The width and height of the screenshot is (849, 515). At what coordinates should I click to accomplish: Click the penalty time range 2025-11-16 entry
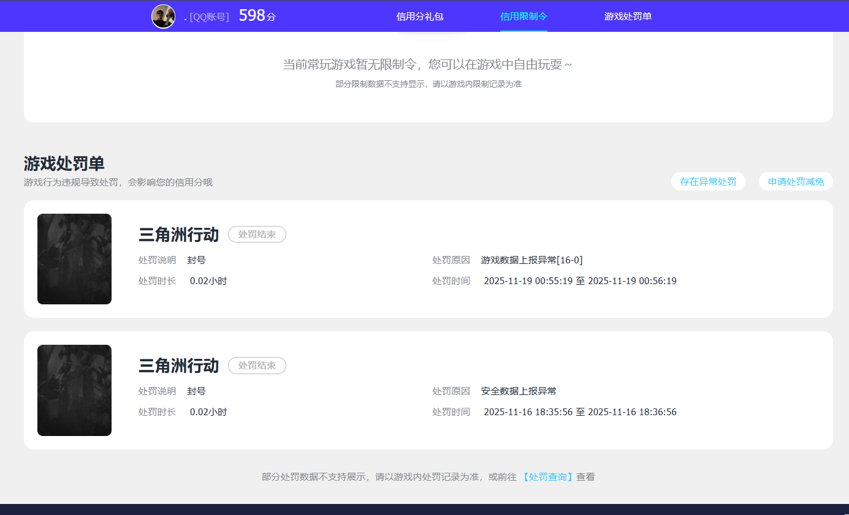point(578,412)
